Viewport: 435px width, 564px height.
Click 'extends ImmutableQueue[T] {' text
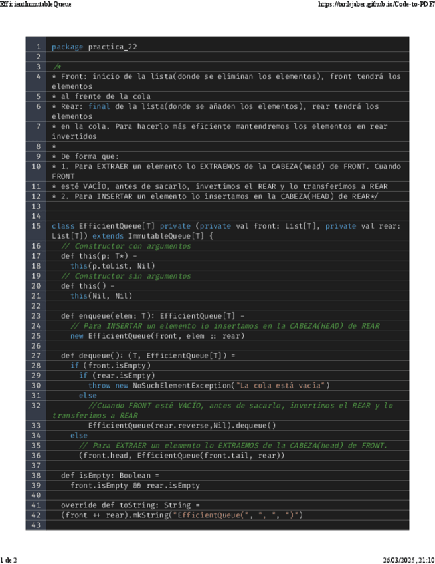click(x=153, y=236)
